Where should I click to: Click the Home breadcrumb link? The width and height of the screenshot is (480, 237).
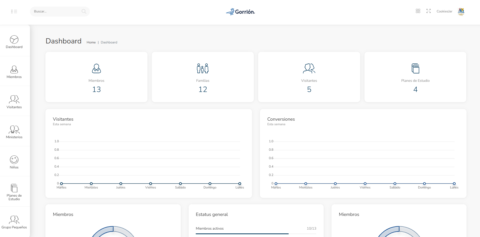[91, 42]
